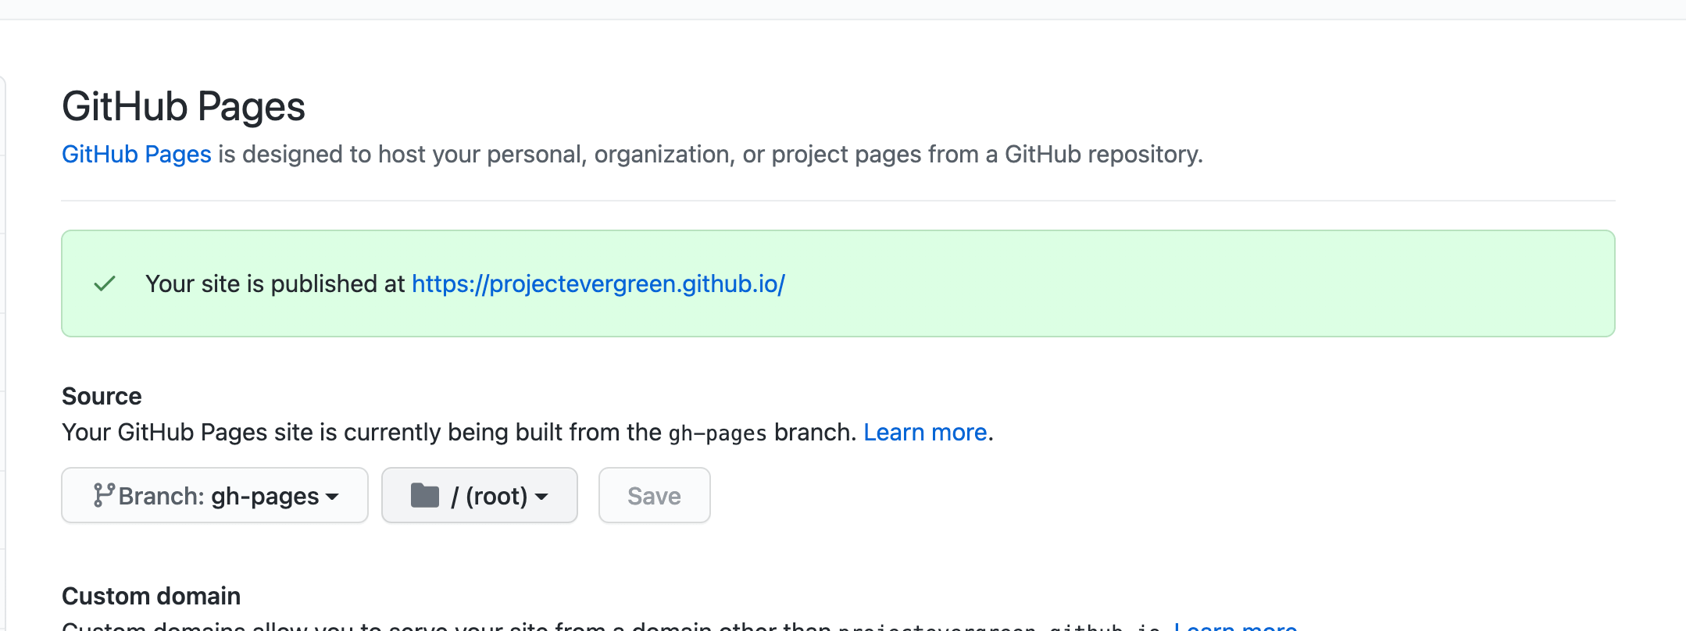The width and height of the screenshot is (1686, 631).
Task: Click empty area of green published banner
Action: coord(1172,283)
